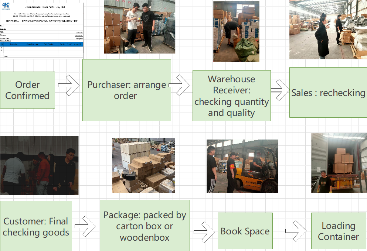Viewport: 367px width, 251px height.
Task: Open the photo of stacked carton boxes
Action: pyautogui.click(x=143, y=165)
